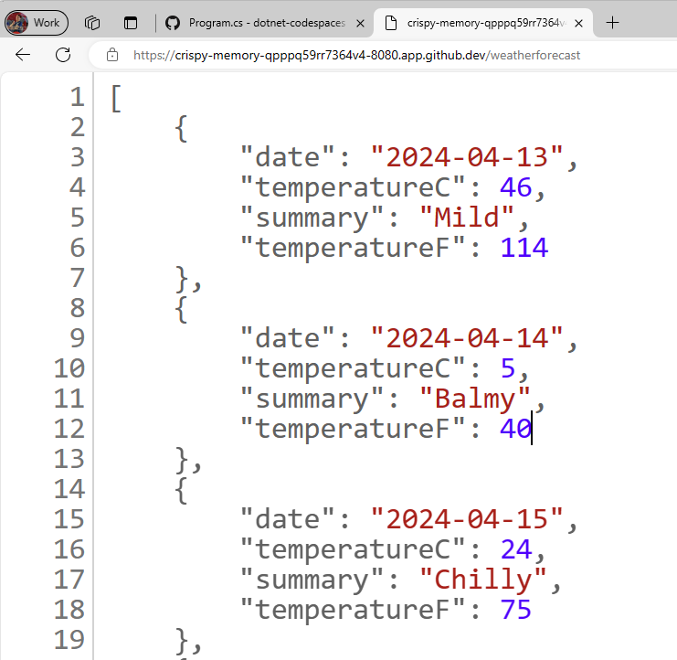The height and width of the screenshot is (660, 677).
Task: Open the Work profile menu
Action: click(x=37, y=23)
